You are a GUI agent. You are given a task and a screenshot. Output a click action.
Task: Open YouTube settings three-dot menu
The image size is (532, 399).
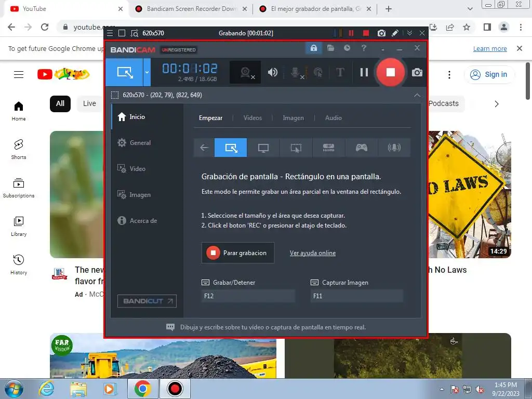(x=449, y=75)
